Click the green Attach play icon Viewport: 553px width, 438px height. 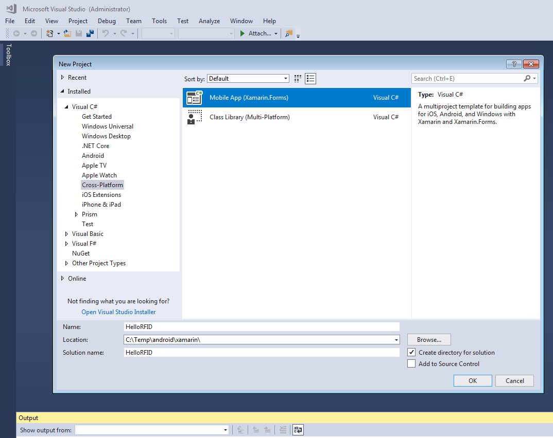[x=243, y=33]
